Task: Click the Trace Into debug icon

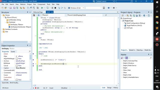Action: pos(59,8)
